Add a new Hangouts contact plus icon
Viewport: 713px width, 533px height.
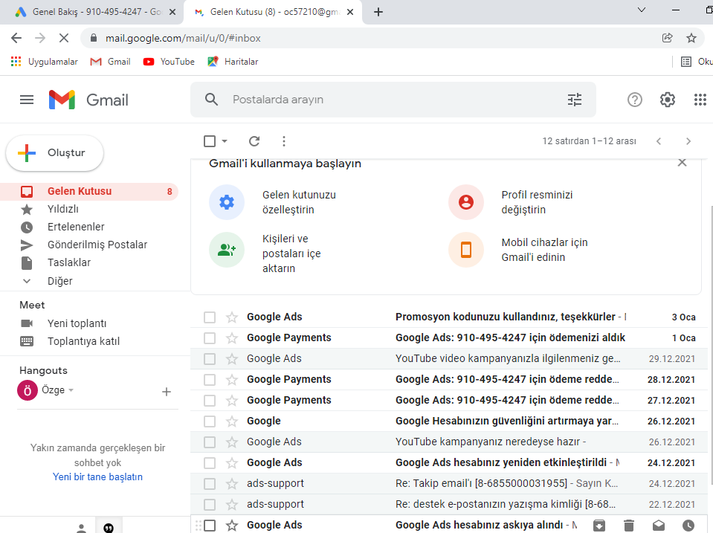tap(167, 392)
